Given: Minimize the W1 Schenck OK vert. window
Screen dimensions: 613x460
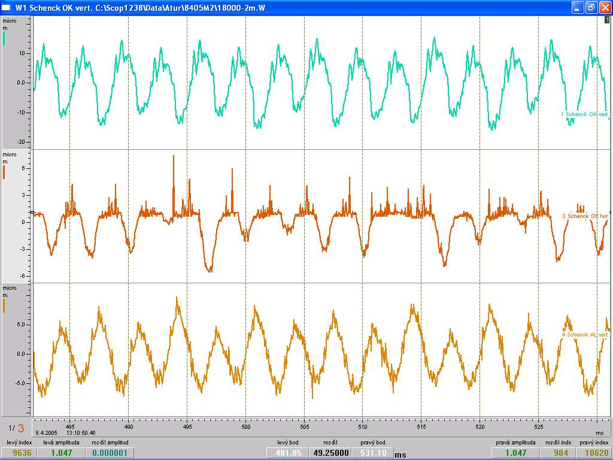Looking at the screenshot, I should pos(578,7).
